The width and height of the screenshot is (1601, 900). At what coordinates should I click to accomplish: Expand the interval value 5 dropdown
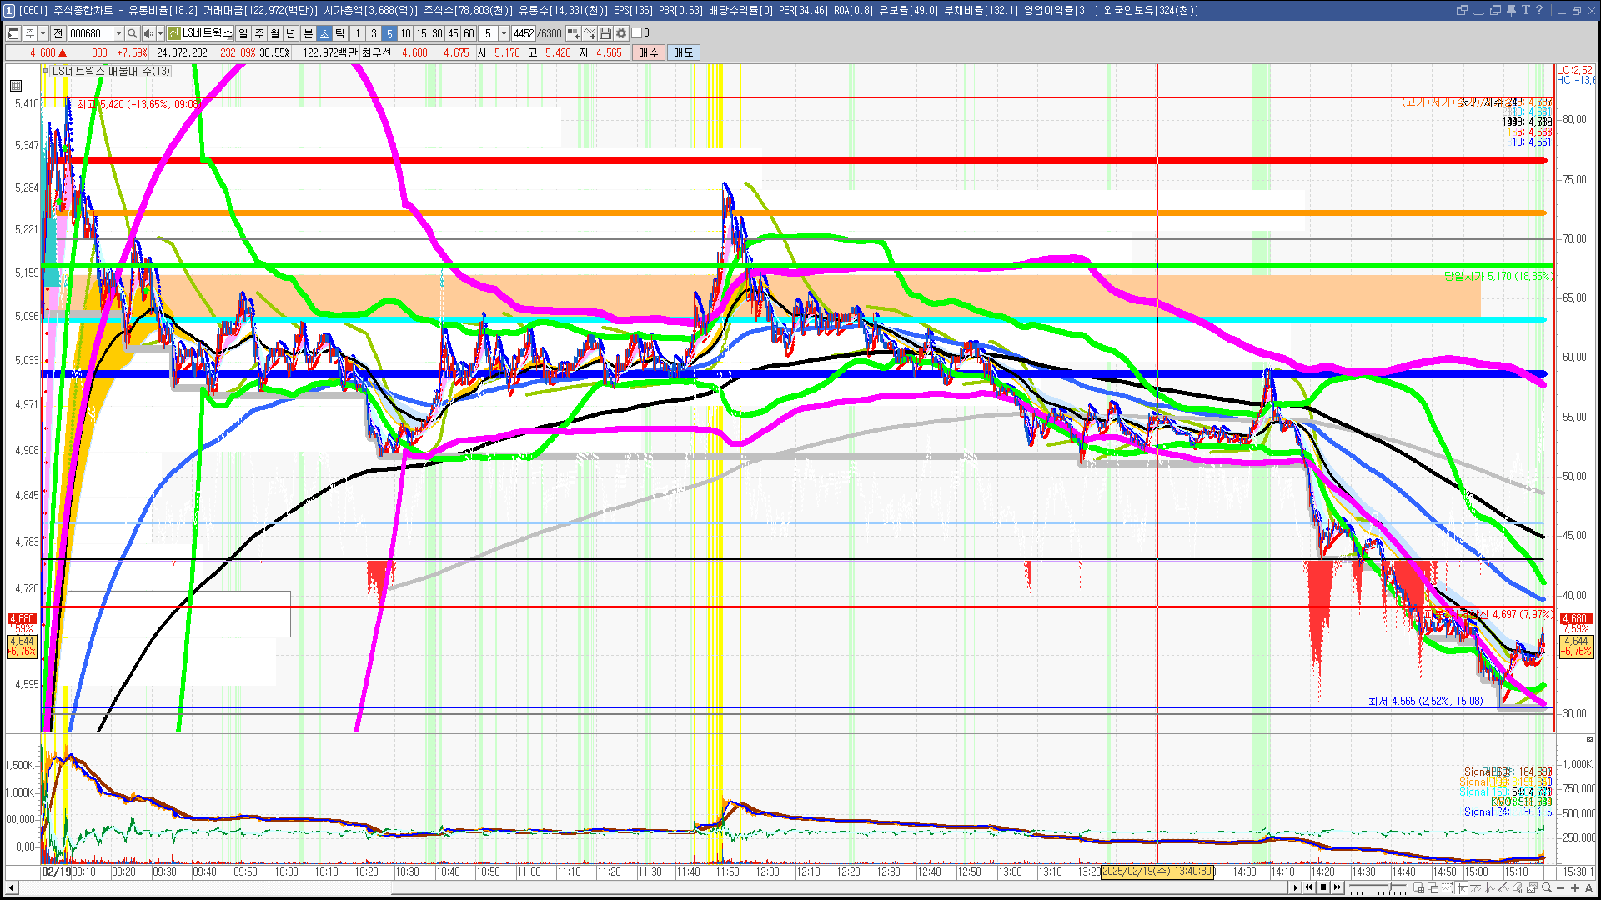[x=504, y=33]
